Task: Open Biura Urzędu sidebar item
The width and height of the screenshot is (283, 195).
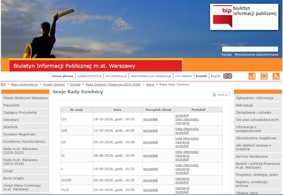Action: [25, 178]
